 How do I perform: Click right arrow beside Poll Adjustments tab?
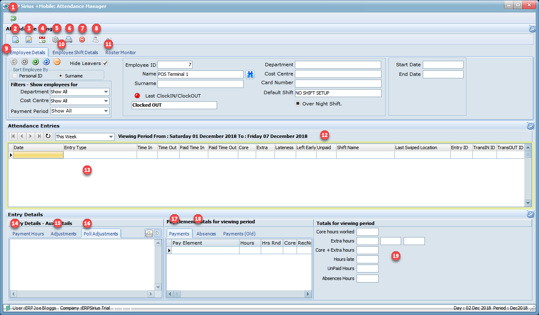157,233
